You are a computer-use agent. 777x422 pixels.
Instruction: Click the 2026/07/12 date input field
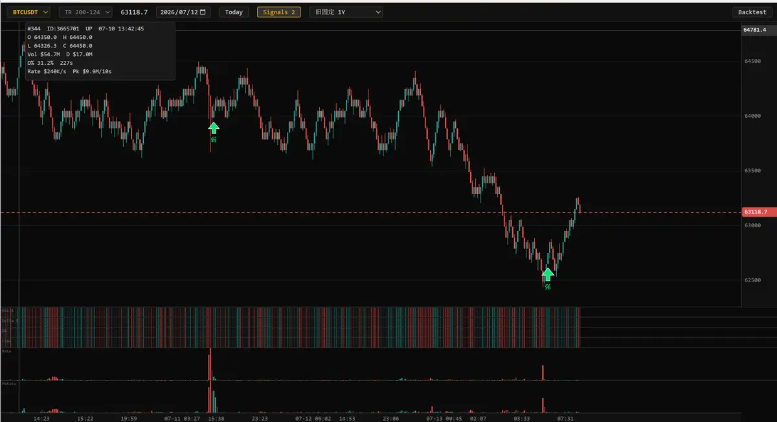184,12
